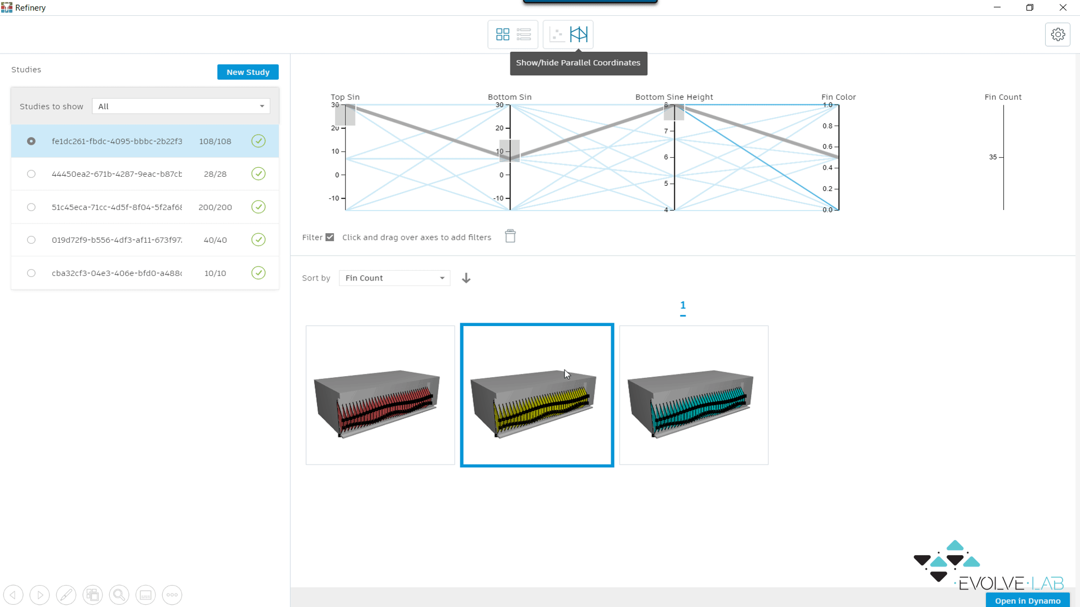The image size is (1080, 607).
Task: Click Open in Dynamo
Action: click(1027, 600)
